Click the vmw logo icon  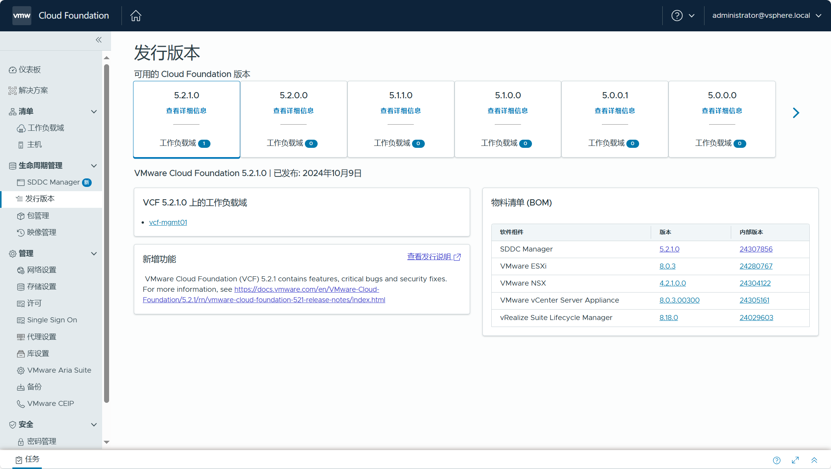[22, 15]
